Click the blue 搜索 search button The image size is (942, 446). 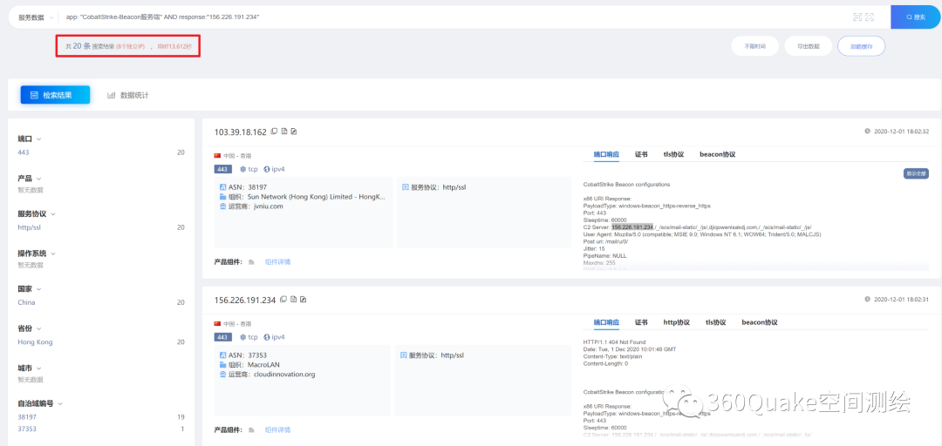click(916, 17)
